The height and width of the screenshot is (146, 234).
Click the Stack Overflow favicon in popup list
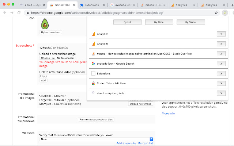(93, 54)
